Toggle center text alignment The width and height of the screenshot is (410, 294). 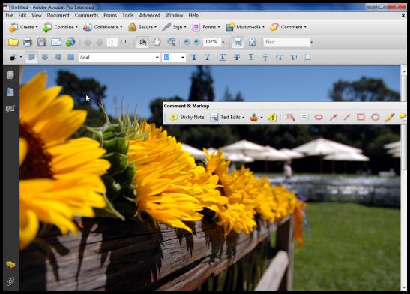coord(45,57)
